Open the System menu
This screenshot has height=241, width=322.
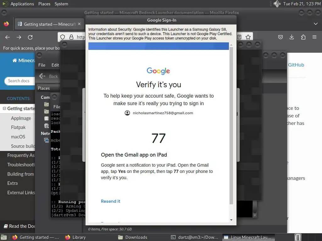coord(61,4)
